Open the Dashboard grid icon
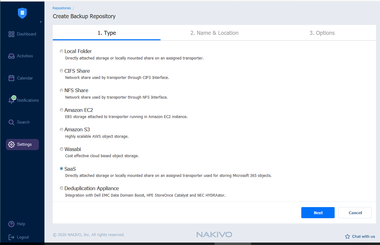The image size is (380, 245). tap(11, 34)
